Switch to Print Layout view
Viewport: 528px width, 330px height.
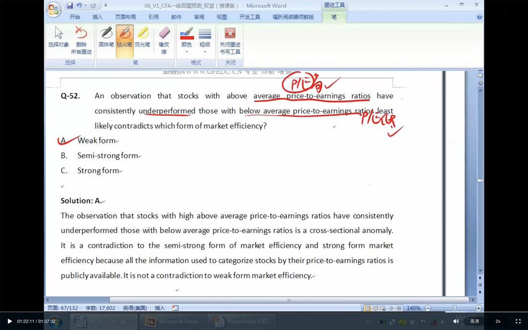(367, 308)
